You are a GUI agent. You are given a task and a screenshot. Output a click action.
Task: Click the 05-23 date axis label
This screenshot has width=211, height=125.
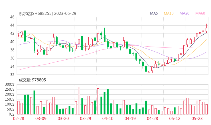pyautogui.click(x=197, y=118)
